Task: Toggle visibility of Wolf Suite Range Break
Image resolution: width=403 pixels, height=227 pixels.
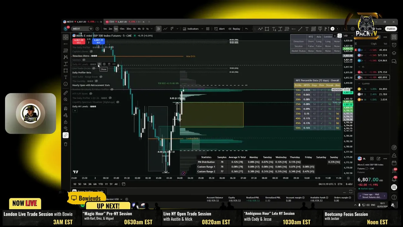Action: tap(101, 77)
